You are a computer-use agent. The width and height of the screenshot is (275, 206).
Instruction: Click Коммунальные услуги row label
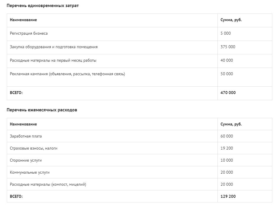click(x=30, y=172)
